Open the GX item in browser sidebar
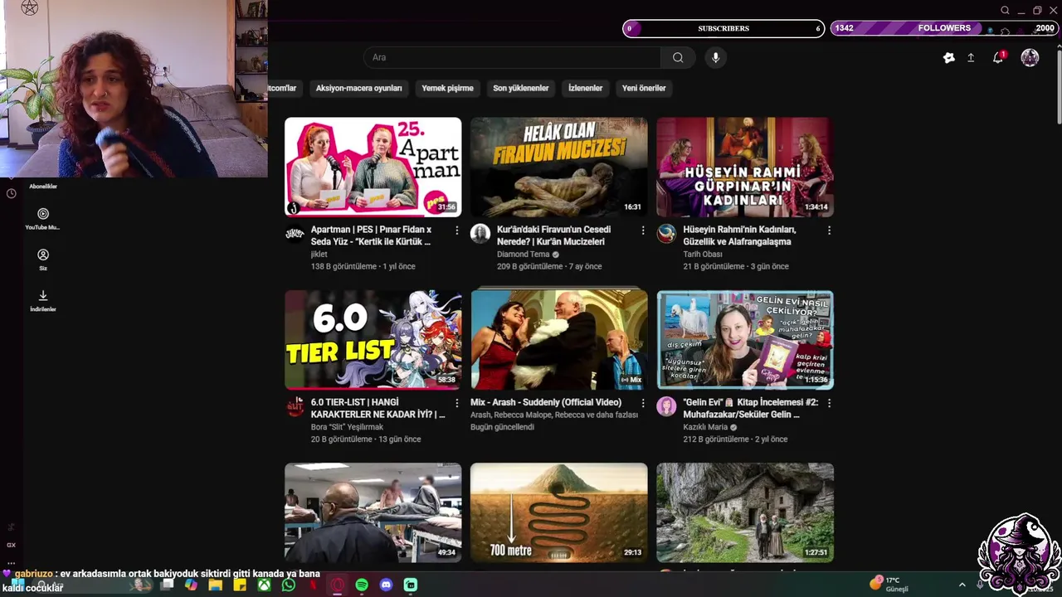Screen dimensions: 1062x597 (x=11, y=545)
